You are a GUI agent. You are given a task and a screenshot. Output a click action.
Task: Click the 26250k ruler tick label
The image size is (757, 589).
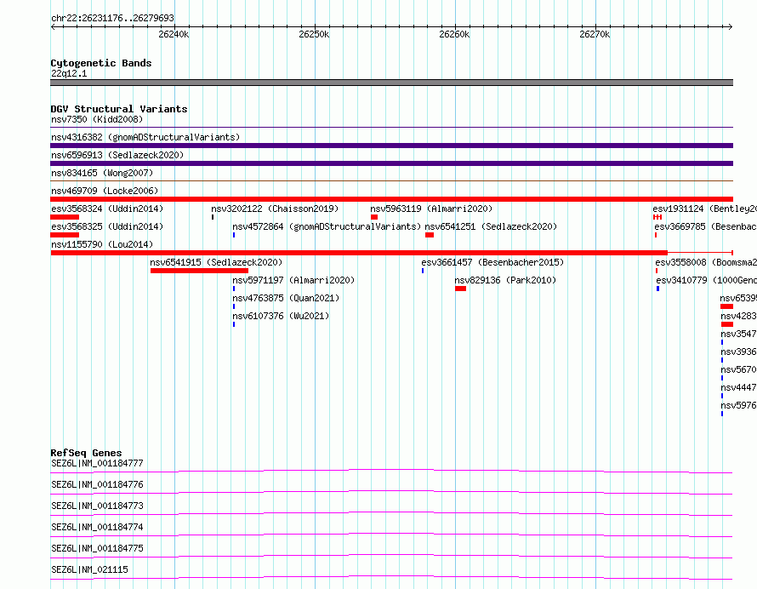[x=314, y=34]
